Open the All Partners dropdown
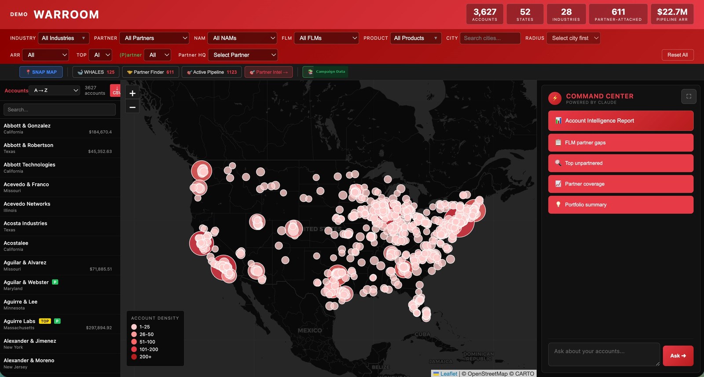 point(155,38)
